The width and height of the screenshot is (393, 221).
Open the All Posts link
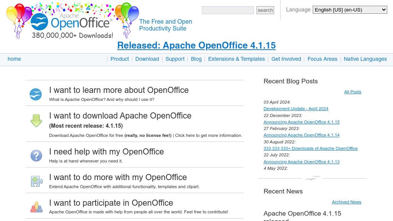(x=352, y=92)
